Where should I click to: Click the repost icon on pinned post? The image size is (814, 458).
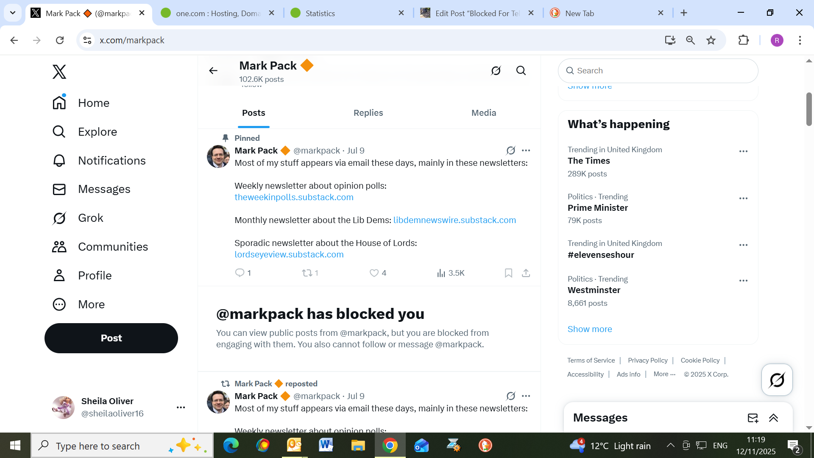click(307, 273)
